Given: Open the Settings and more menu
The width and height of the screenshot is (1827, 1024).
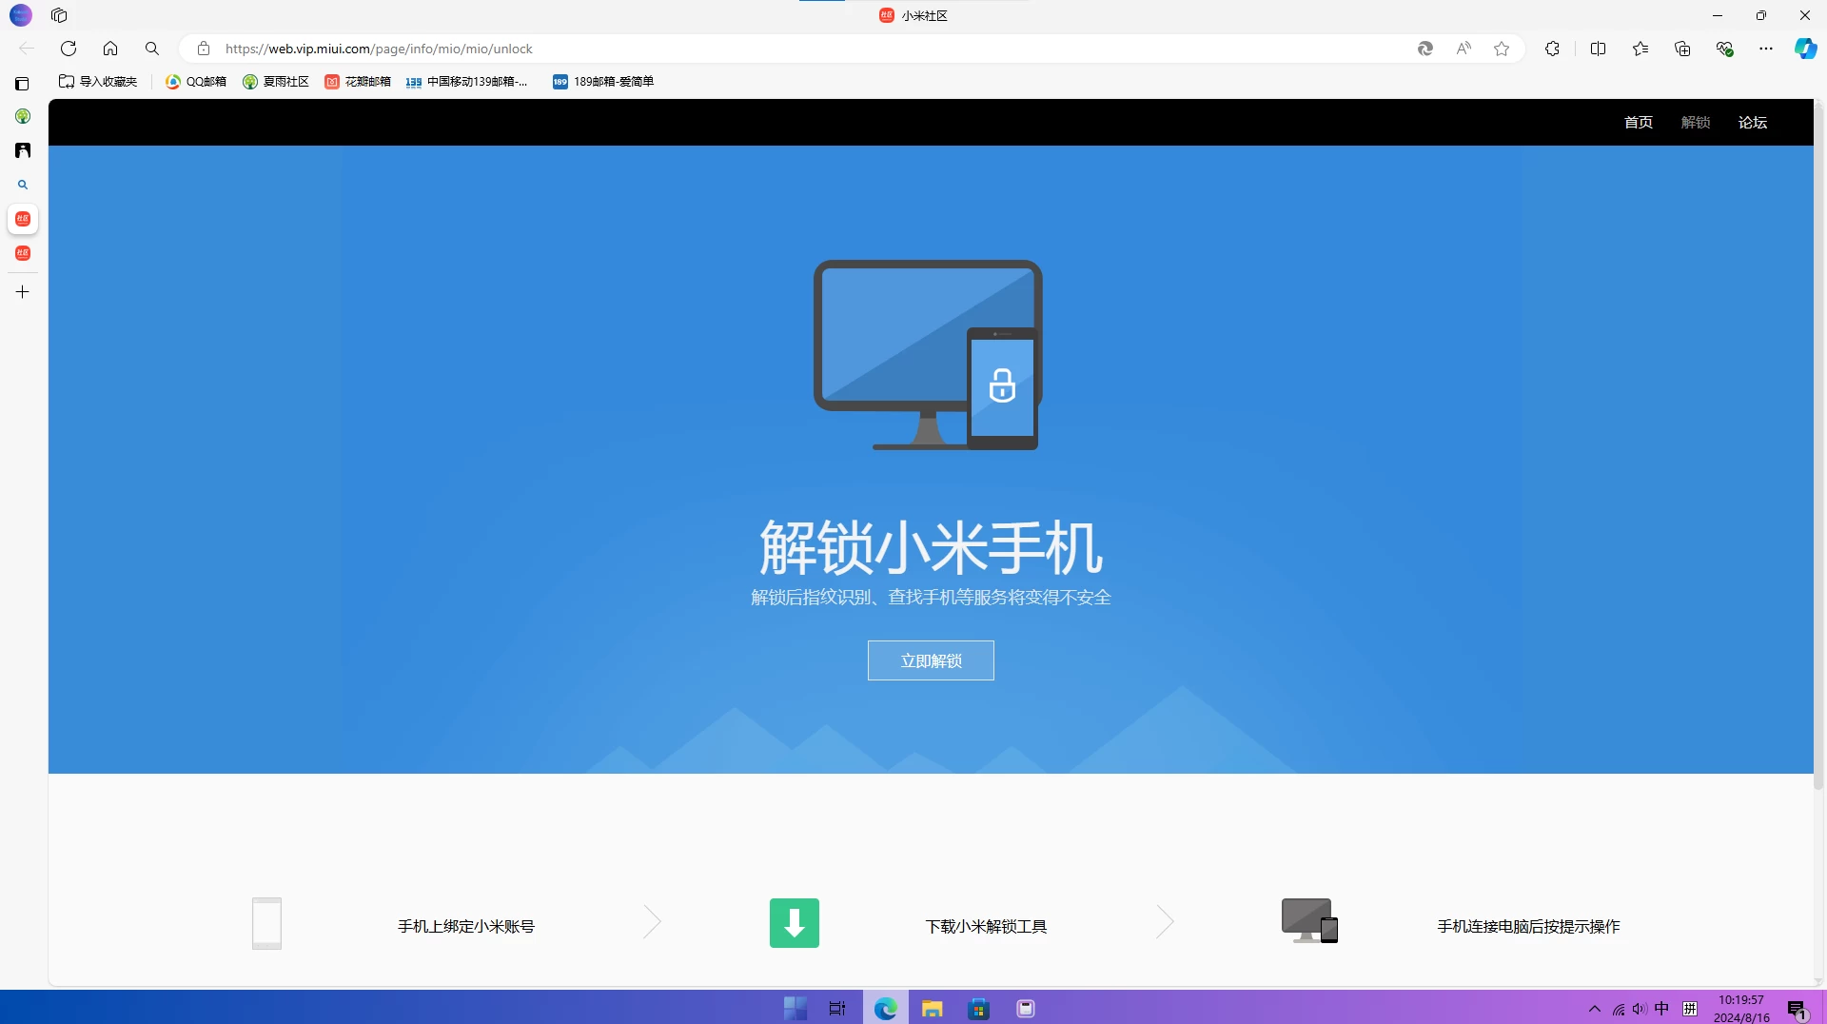Looking at the screenshot, I should 1766,49.
